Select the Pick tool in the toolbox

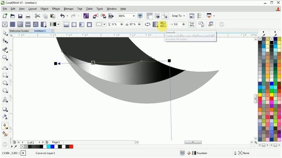click(x=5, y=33)
